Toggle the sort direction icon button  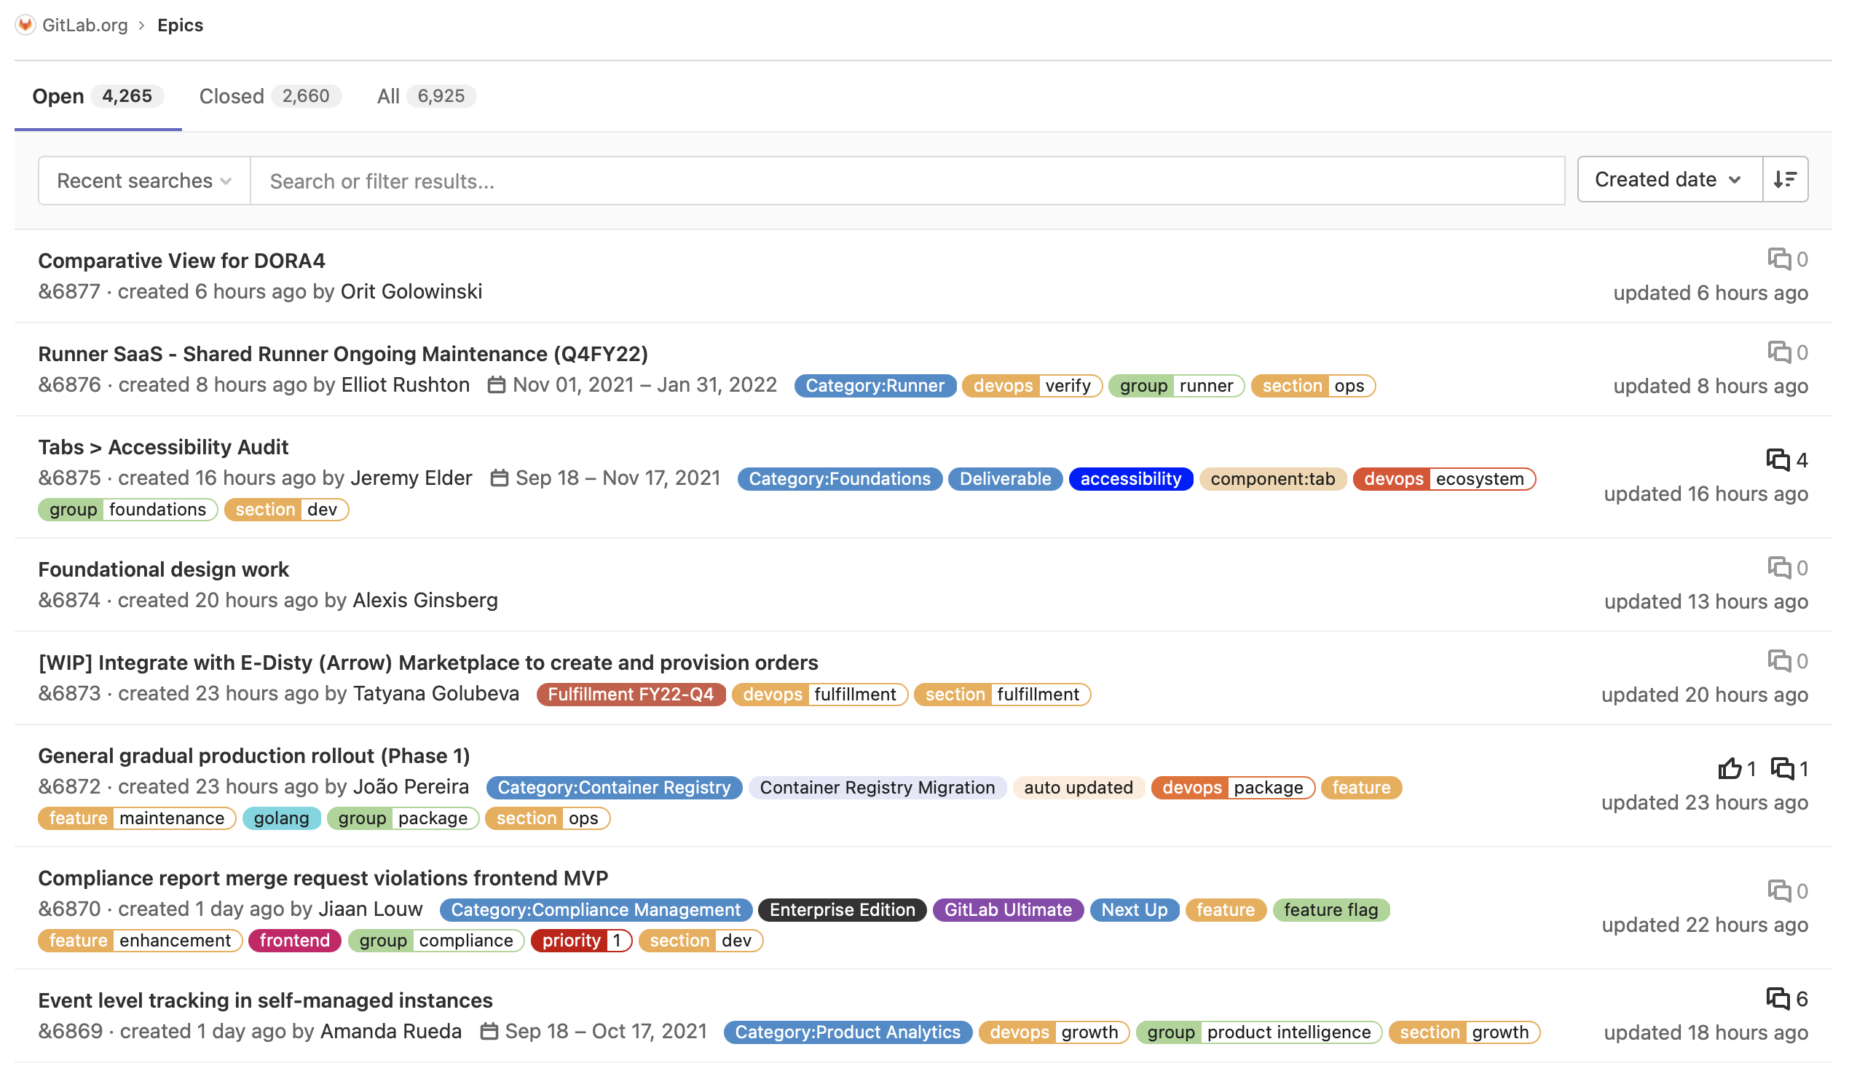(1784, 179)
